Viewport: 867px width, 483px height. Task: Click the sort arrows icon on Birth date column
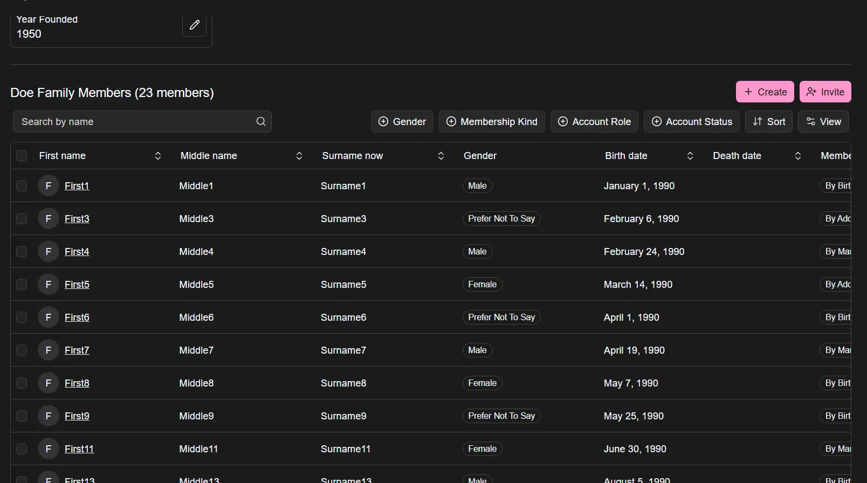coord(690,156)
